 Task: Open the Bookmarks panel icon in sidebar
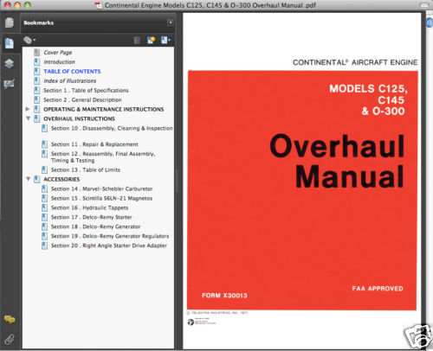[10, 43]
